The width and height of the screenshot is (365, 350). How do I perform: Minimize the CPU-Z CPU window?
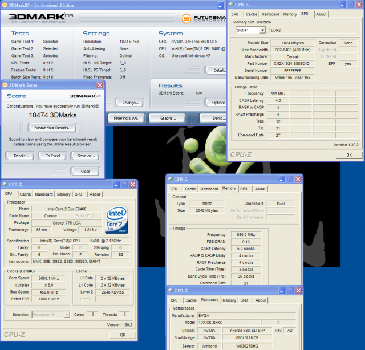(116, 185)
